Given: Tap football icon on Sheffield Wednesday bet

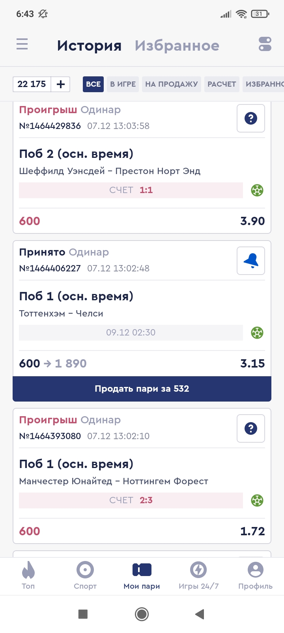Looking at the screenshot, I should (257, 190).
